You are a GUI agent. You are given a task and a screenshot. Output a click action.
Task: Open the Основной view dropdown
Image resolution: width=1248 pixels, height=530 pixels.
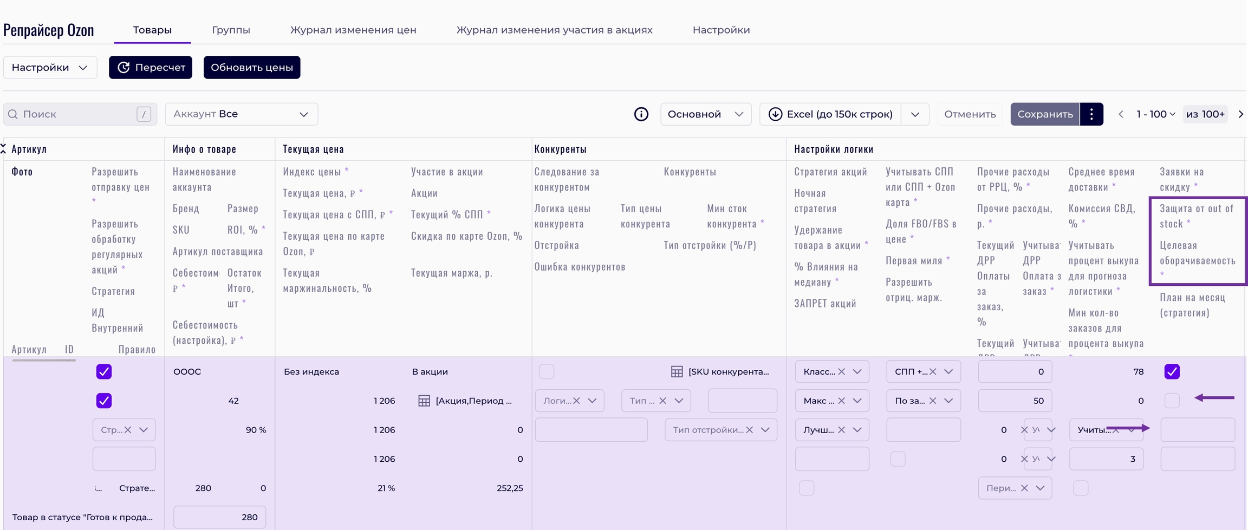(x=705, y=114)
